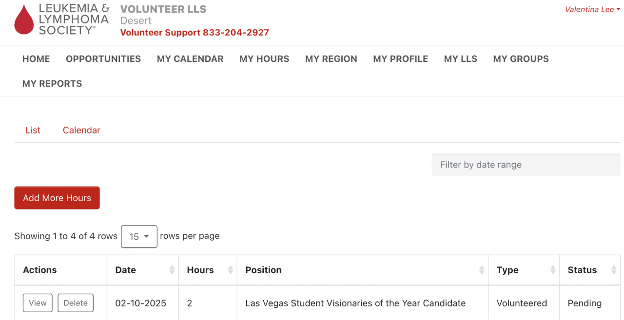The height and width of the screenshot is (320, 624).
Task: Open the OPPORTUNITIES menu
Action: pyautogui.click(x=103, y=59)
